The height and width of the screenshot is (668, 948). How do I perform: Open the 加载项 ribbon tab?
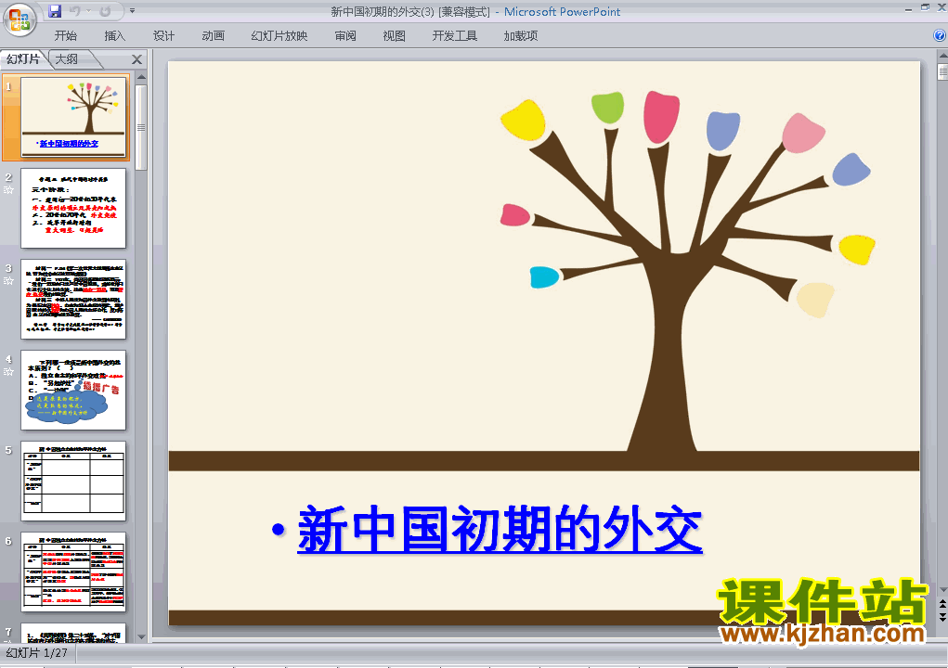click(x=521, y=35)
